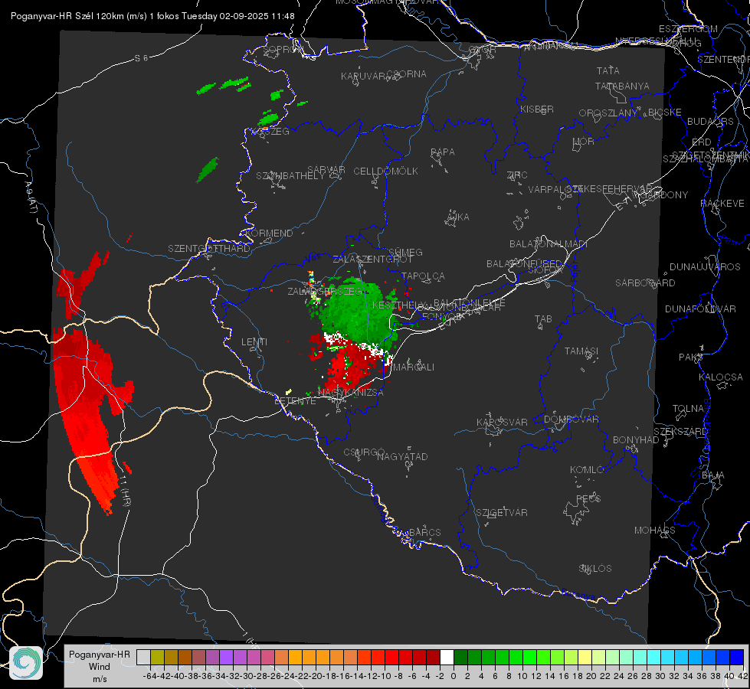Select the DUNAÚJVÁROS city label

pyautogui.click(x=705, y=267)
